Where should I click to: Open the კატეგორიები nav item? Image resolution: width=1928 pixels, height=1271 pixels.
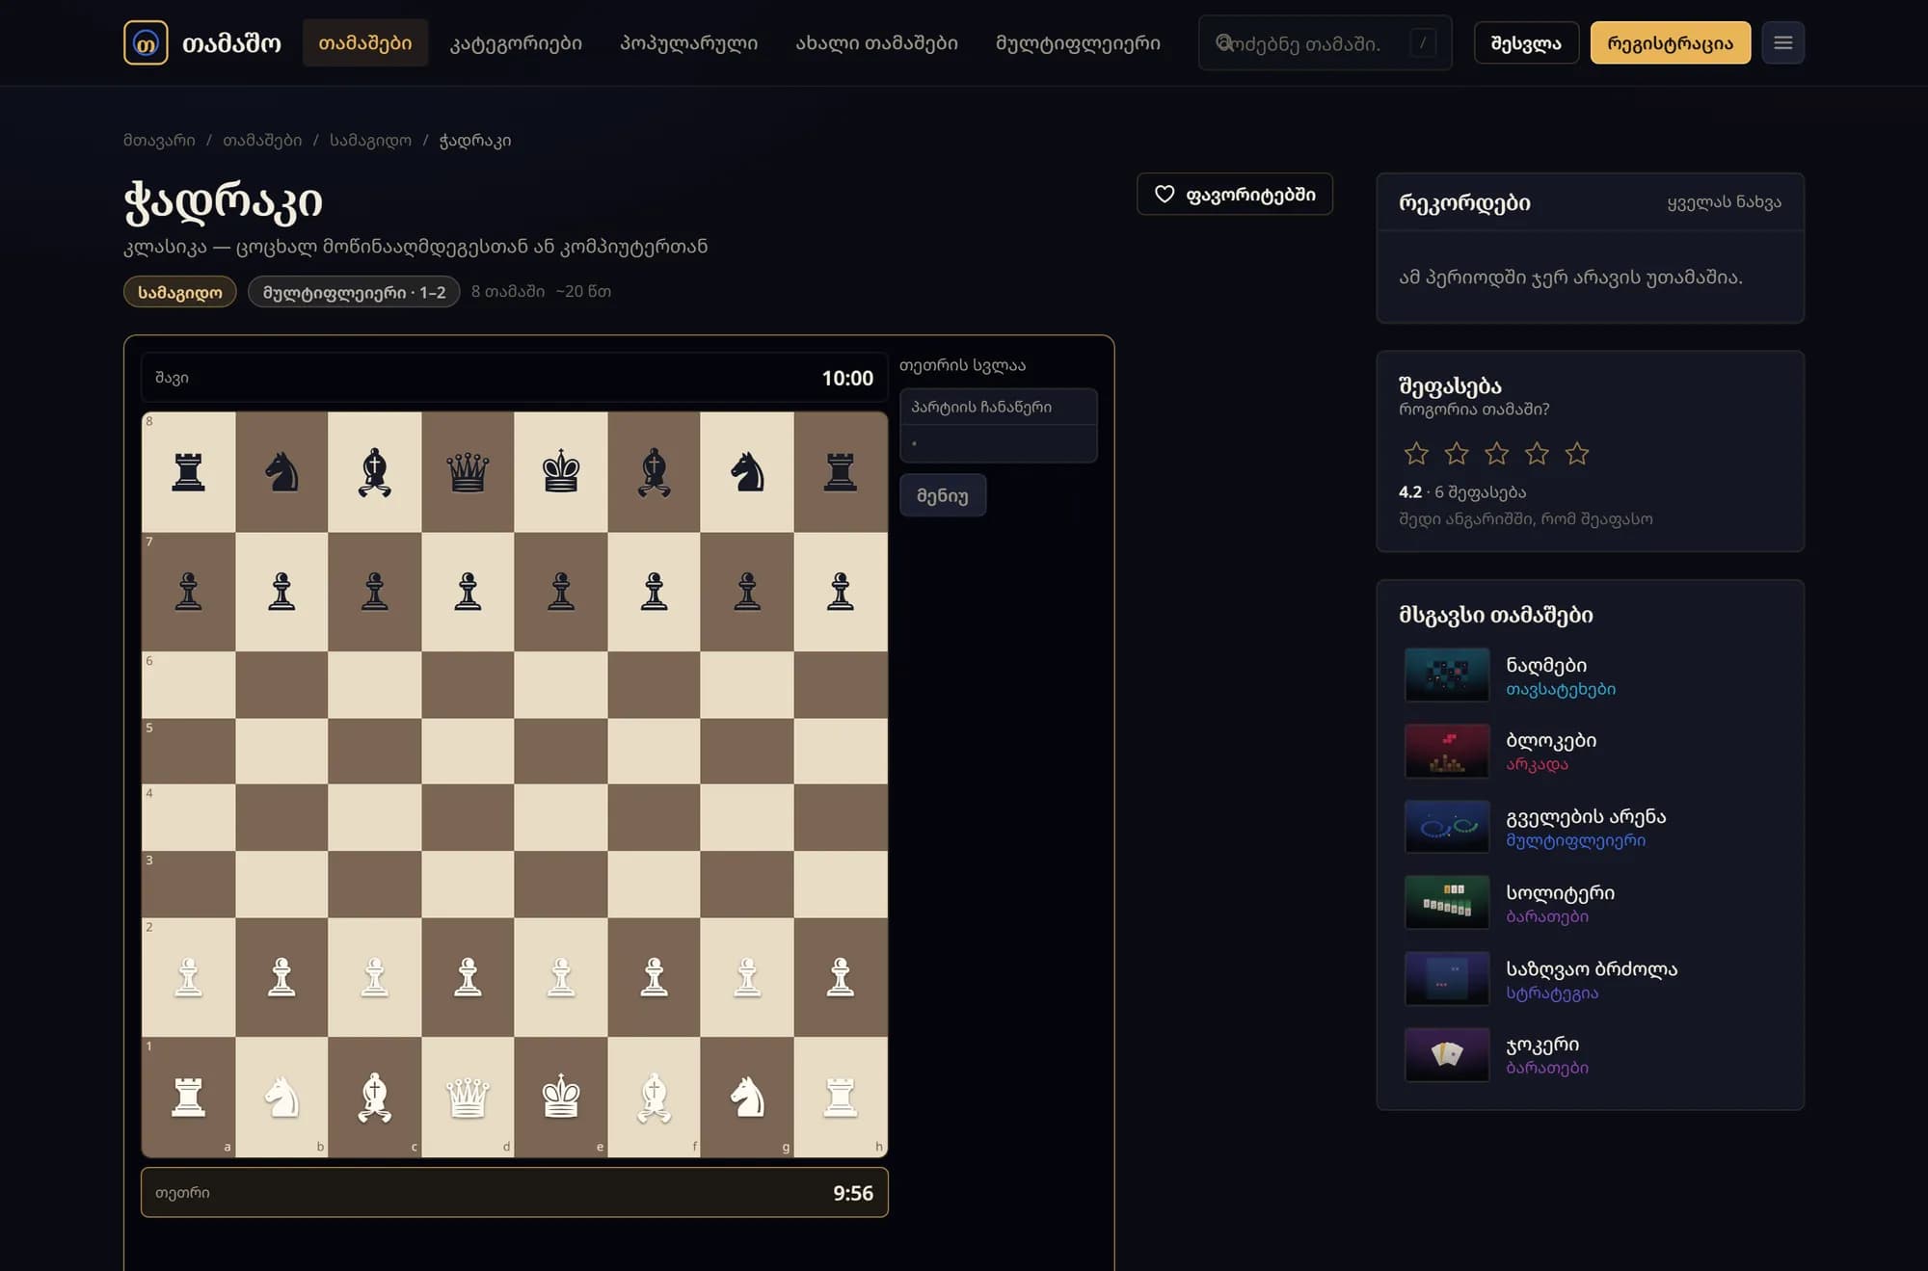click(x=516, y=43)
